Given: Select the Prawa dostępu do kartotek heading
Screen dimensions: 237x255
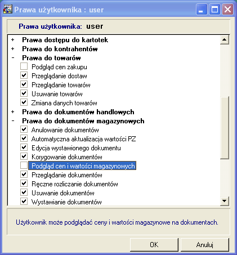Looking at the screenshot, I should 65,40.
